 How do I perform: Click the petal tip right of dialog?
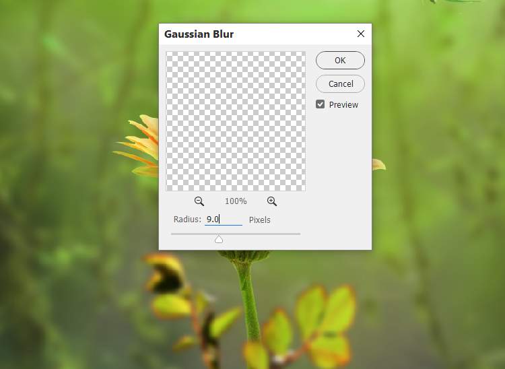[378, 164]
